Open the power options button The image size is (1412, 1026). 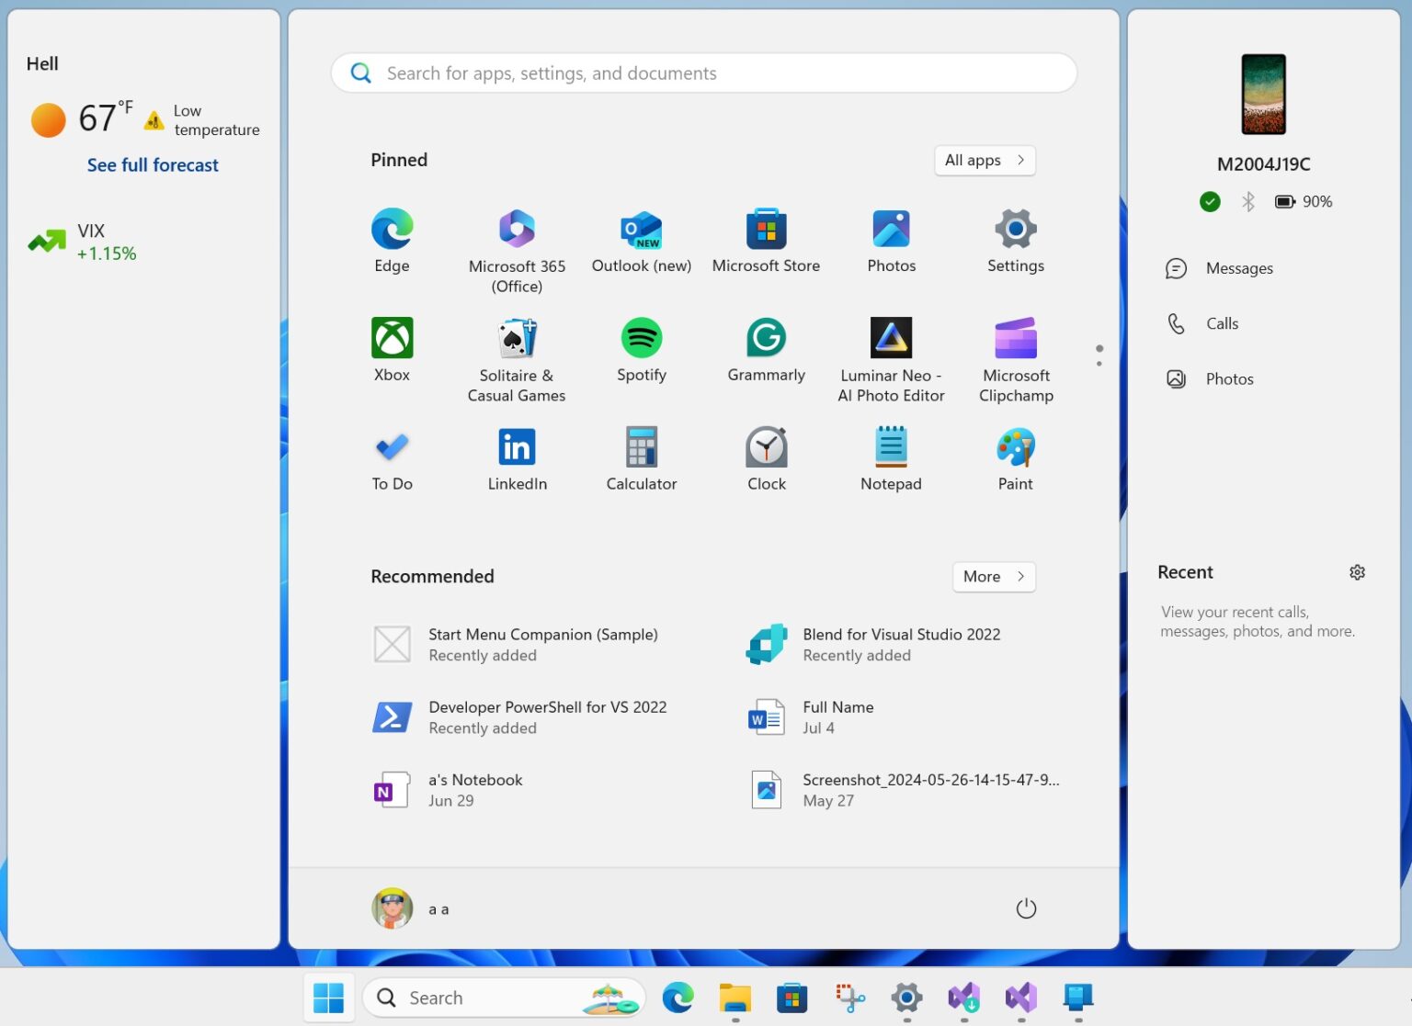pyautogui.click(x=1026, y=908)
